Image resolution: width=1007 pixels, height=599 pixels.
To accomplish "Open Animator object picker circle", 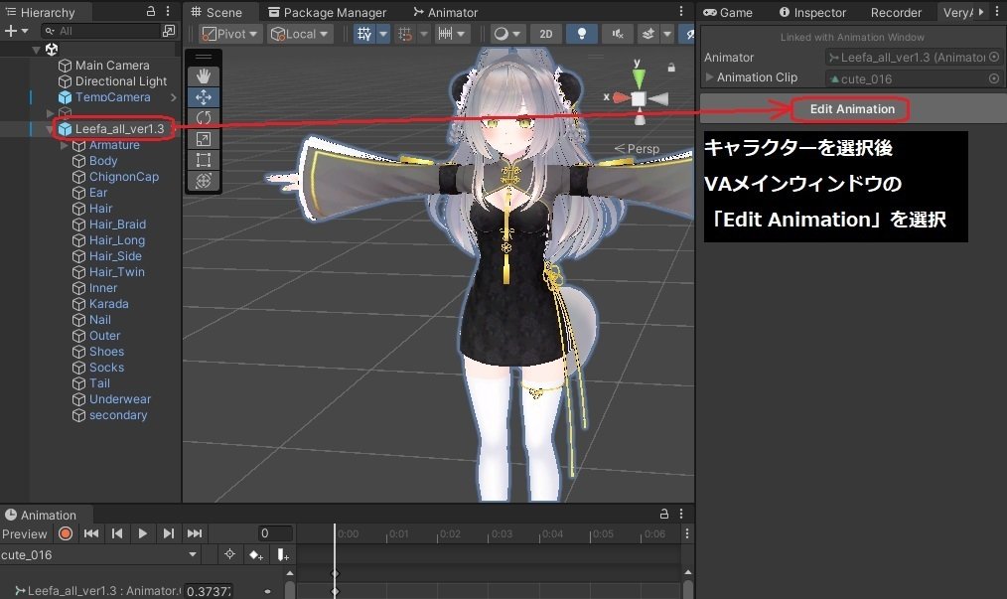I will [x=994, y=58].
